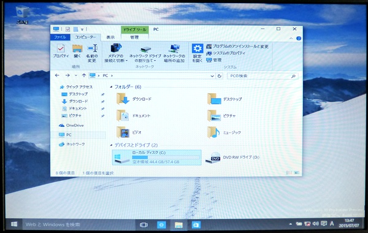Open the Manage (管理) ribbon tab
368x233 pixels.
coord(134,37)
